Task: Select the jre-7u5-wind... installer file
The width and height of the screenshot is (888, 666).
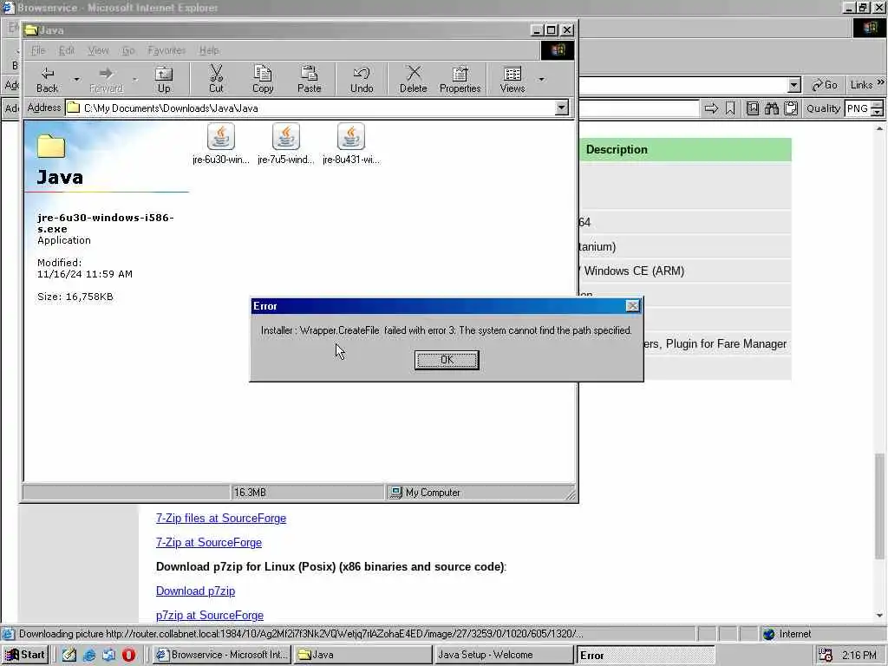Action: tap(286, 144)
